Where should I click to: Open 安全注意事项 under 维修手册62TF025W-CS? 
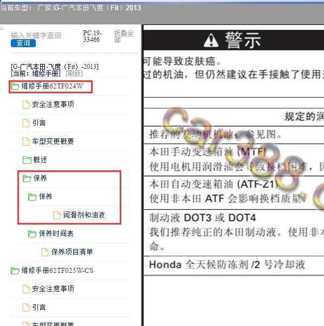click(x=53, y=289)
